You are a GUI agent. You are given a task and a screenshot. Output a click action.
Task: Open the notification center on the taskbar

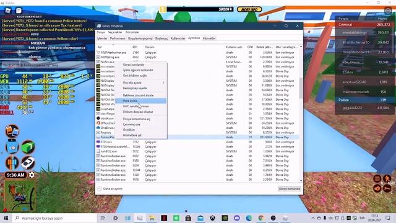tap(388, 218)
